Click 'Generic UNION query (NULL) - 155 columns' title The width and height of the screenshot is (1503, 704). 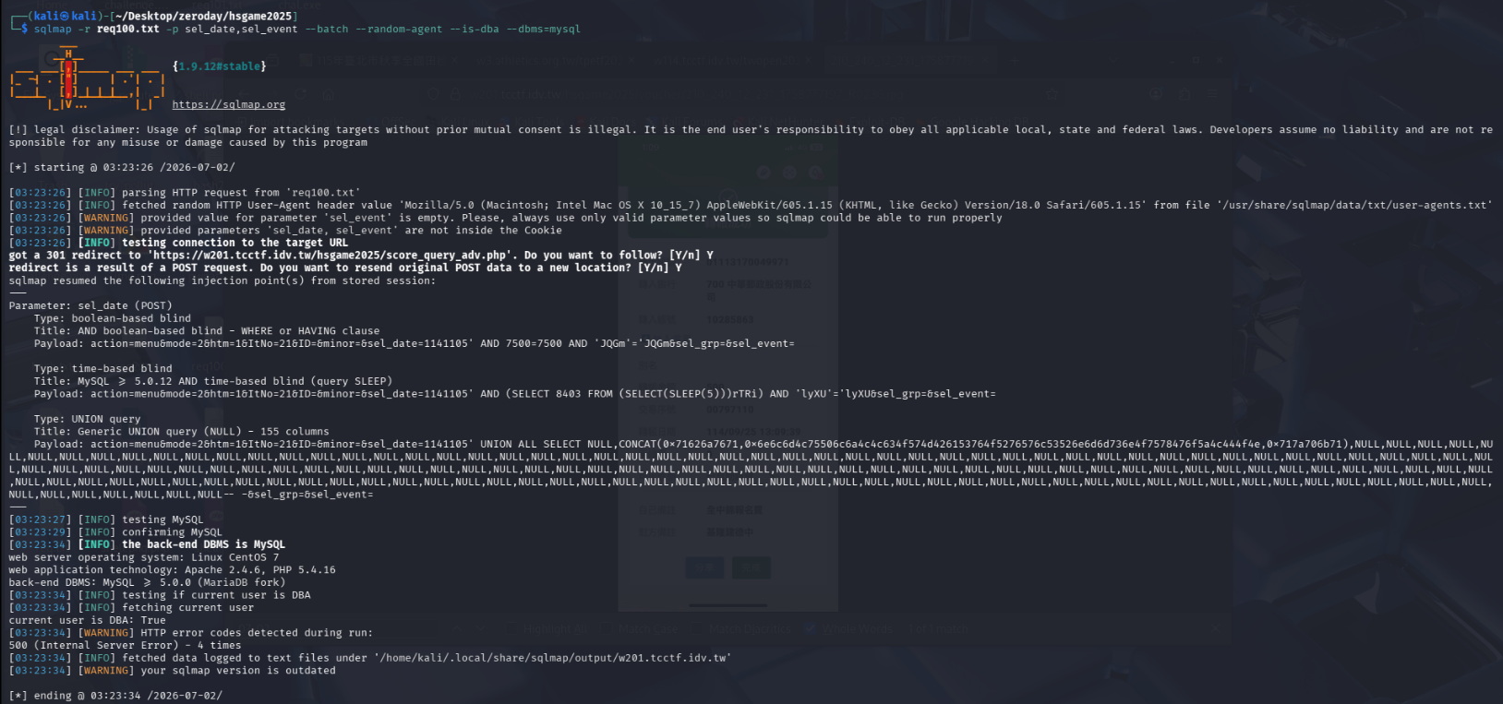point(182,432)
